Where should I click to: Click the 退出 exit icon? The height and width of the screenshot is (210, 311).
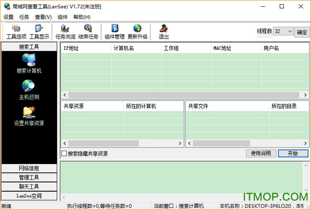164,32
